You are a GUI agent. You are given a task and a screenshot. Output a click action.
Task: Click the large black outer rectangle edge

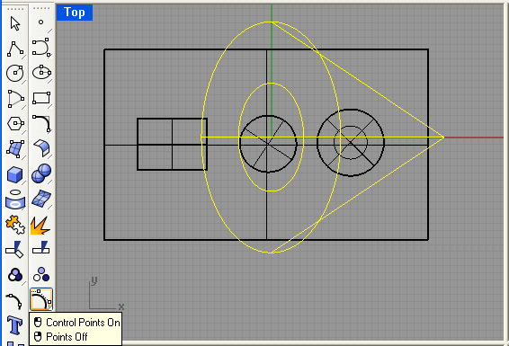tap(266, 49)
